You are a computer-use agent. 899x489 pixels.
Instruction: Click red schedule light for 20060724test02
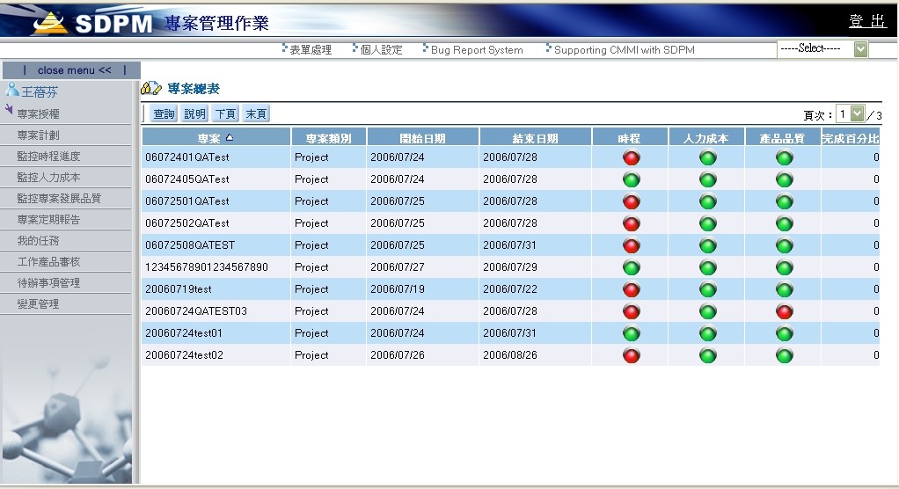click(x=631, y=355)
